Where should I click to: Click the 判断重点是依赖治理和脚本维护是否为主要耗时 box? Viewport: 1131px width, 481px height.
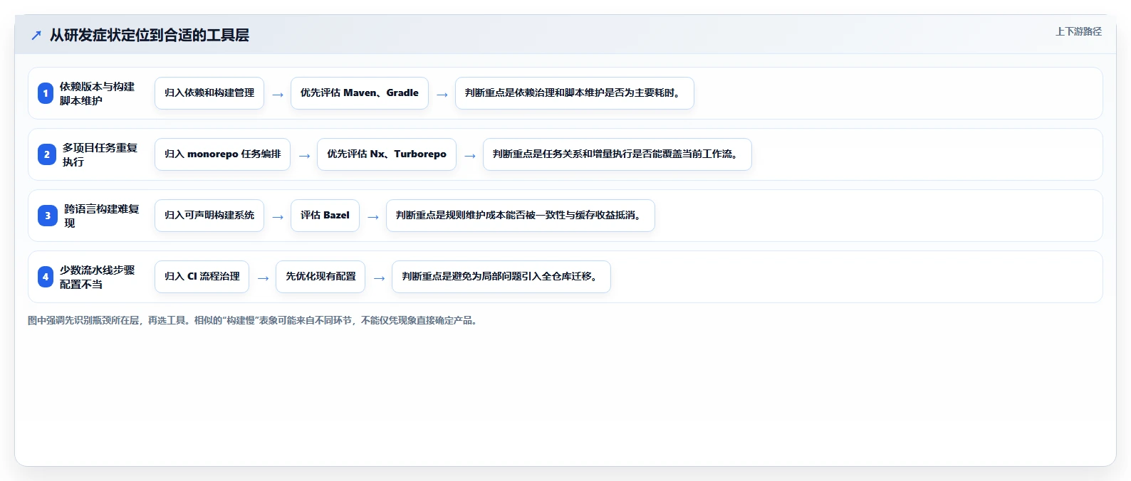point(575,93)
